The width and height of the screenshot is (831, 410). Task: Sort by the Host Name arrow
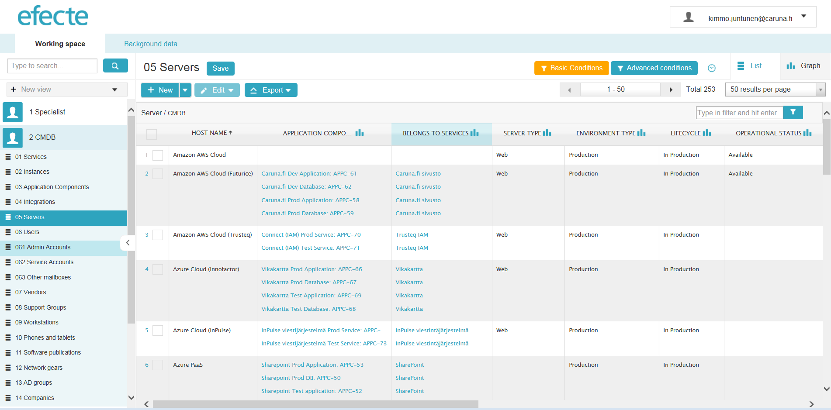(x=231, y=132)
